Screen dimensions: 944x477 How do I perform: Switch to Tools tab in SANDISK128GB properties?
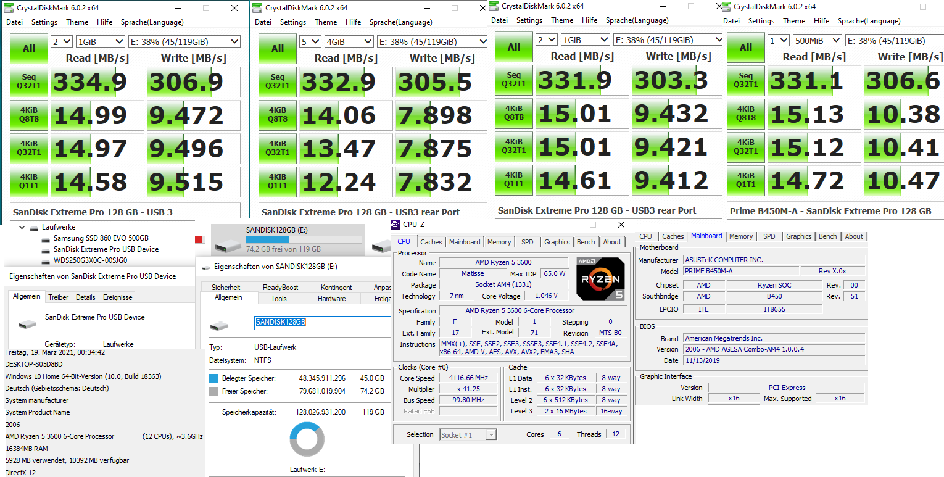pyautogui.click(x=279, y=299)
